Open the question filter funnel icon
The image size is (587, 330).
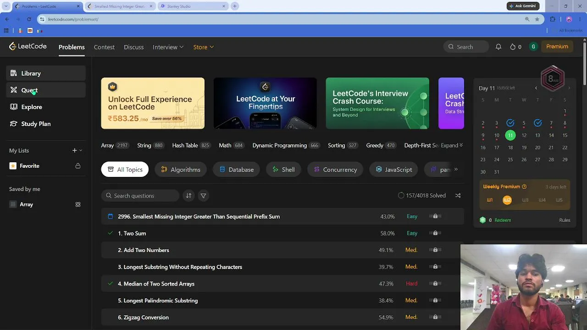tap(203, 196)
